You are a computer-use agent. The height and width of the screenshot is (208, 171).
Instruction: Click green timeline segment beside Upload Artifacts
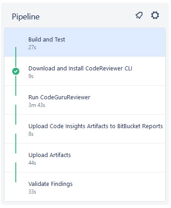pyautogui.click(x=16, y=143)
